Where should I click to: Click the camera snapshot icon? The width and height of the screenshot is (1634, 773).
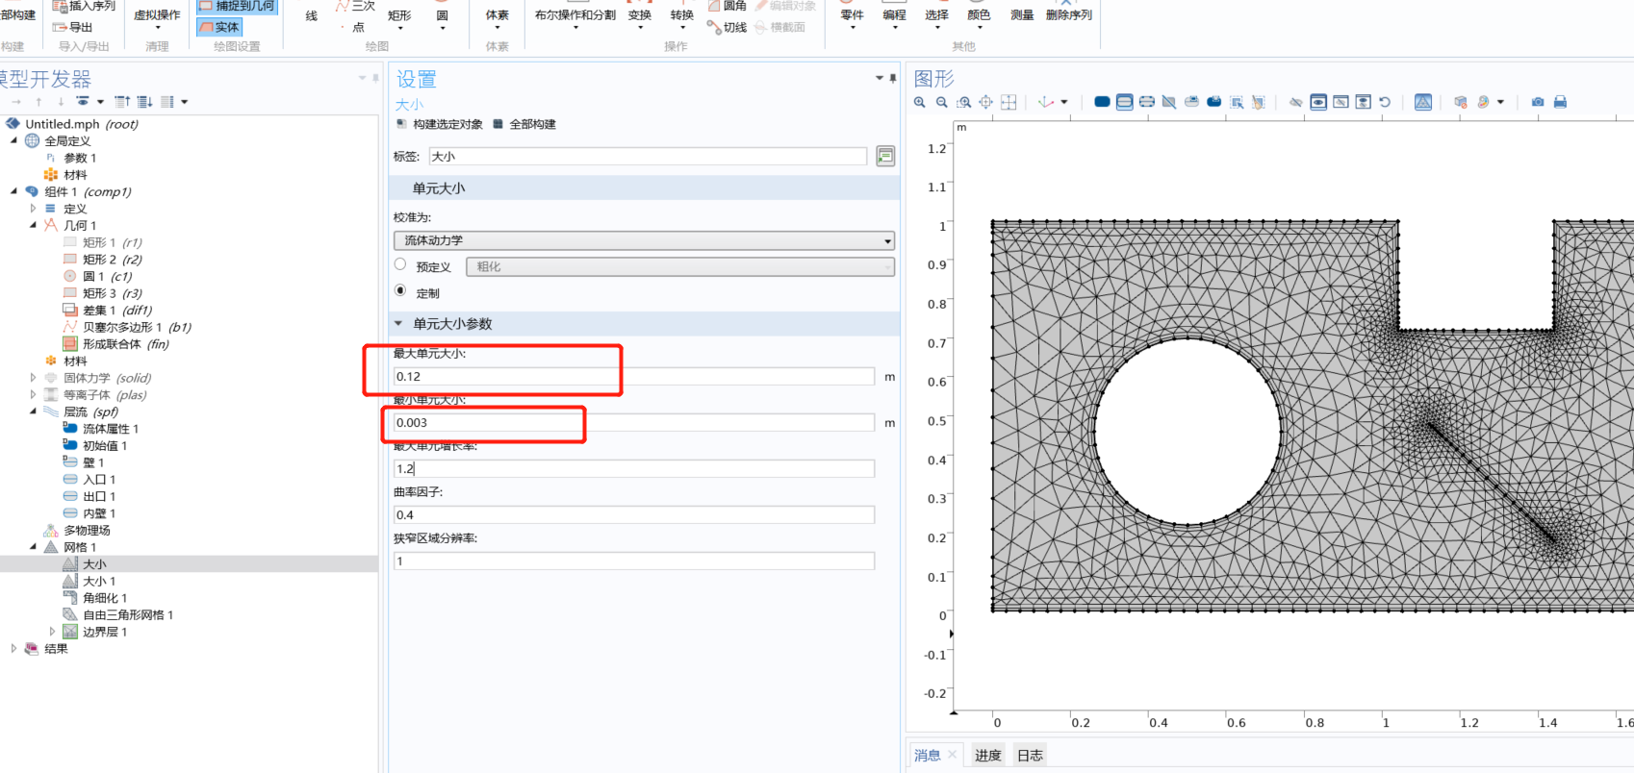click(1538, 102)
